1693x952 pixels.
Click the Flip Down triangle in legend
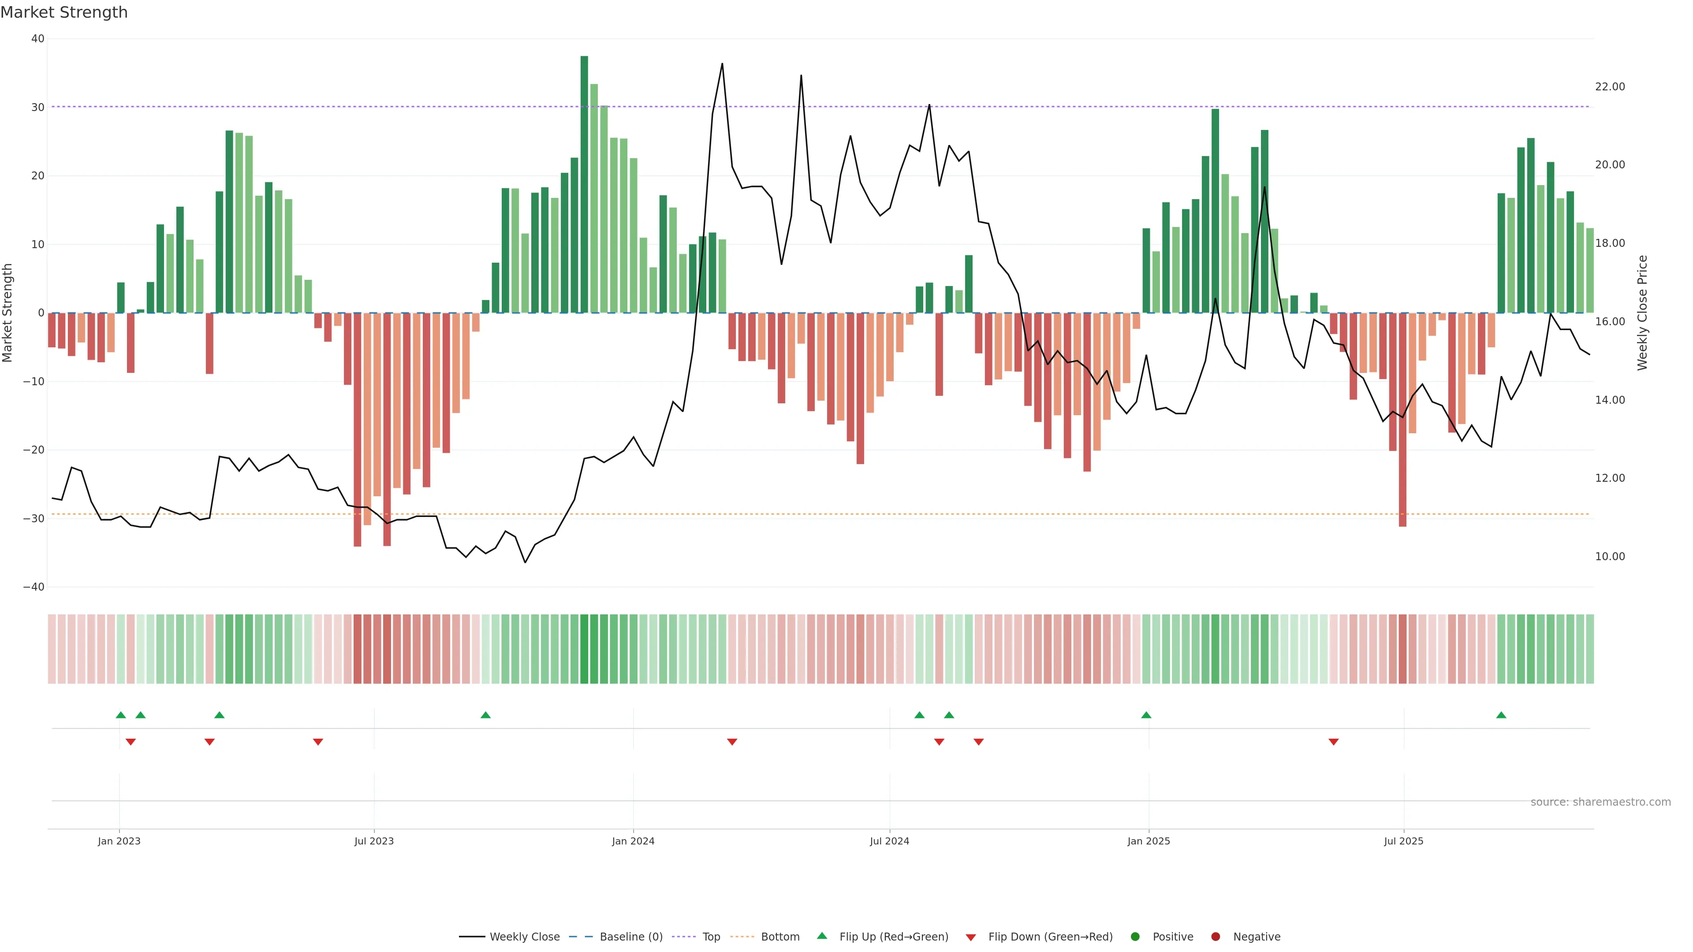971,937
